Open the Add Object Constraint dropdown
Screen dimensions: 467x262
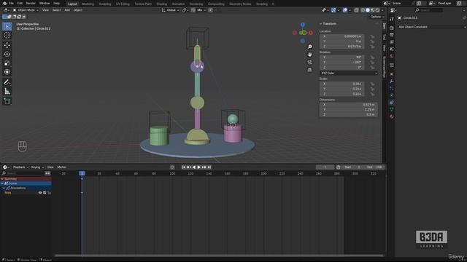pyautogui.click(x=431, y=27)
